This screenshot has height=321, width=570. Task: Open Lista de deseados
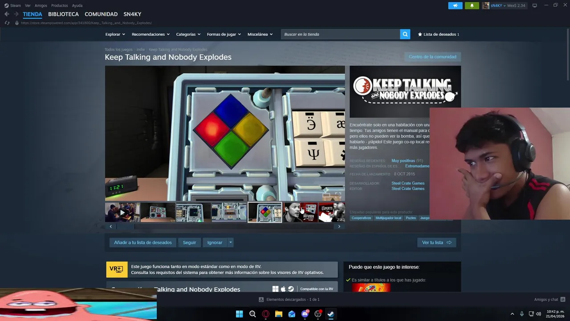(x=438, y=34)
